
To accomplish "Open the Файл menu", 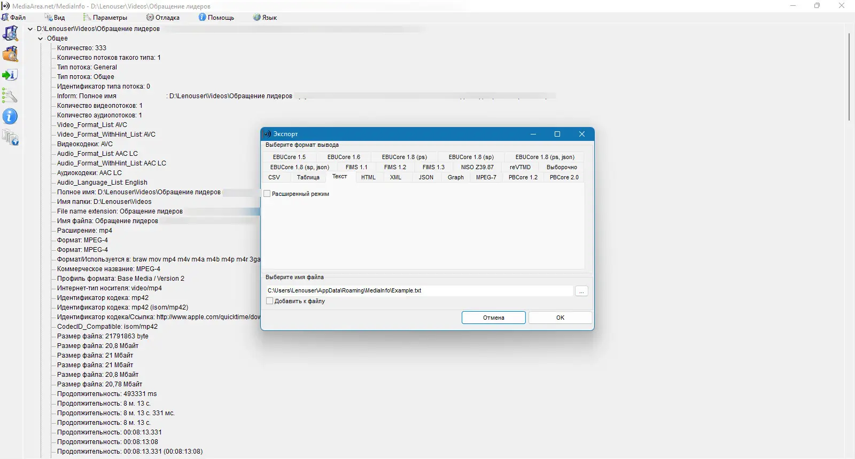I will coord(14,18).
